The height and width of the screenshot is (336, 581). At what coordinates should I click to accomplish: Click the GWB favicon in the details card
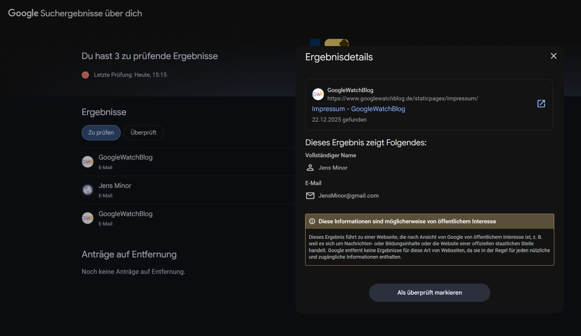[x=318, y=94]
